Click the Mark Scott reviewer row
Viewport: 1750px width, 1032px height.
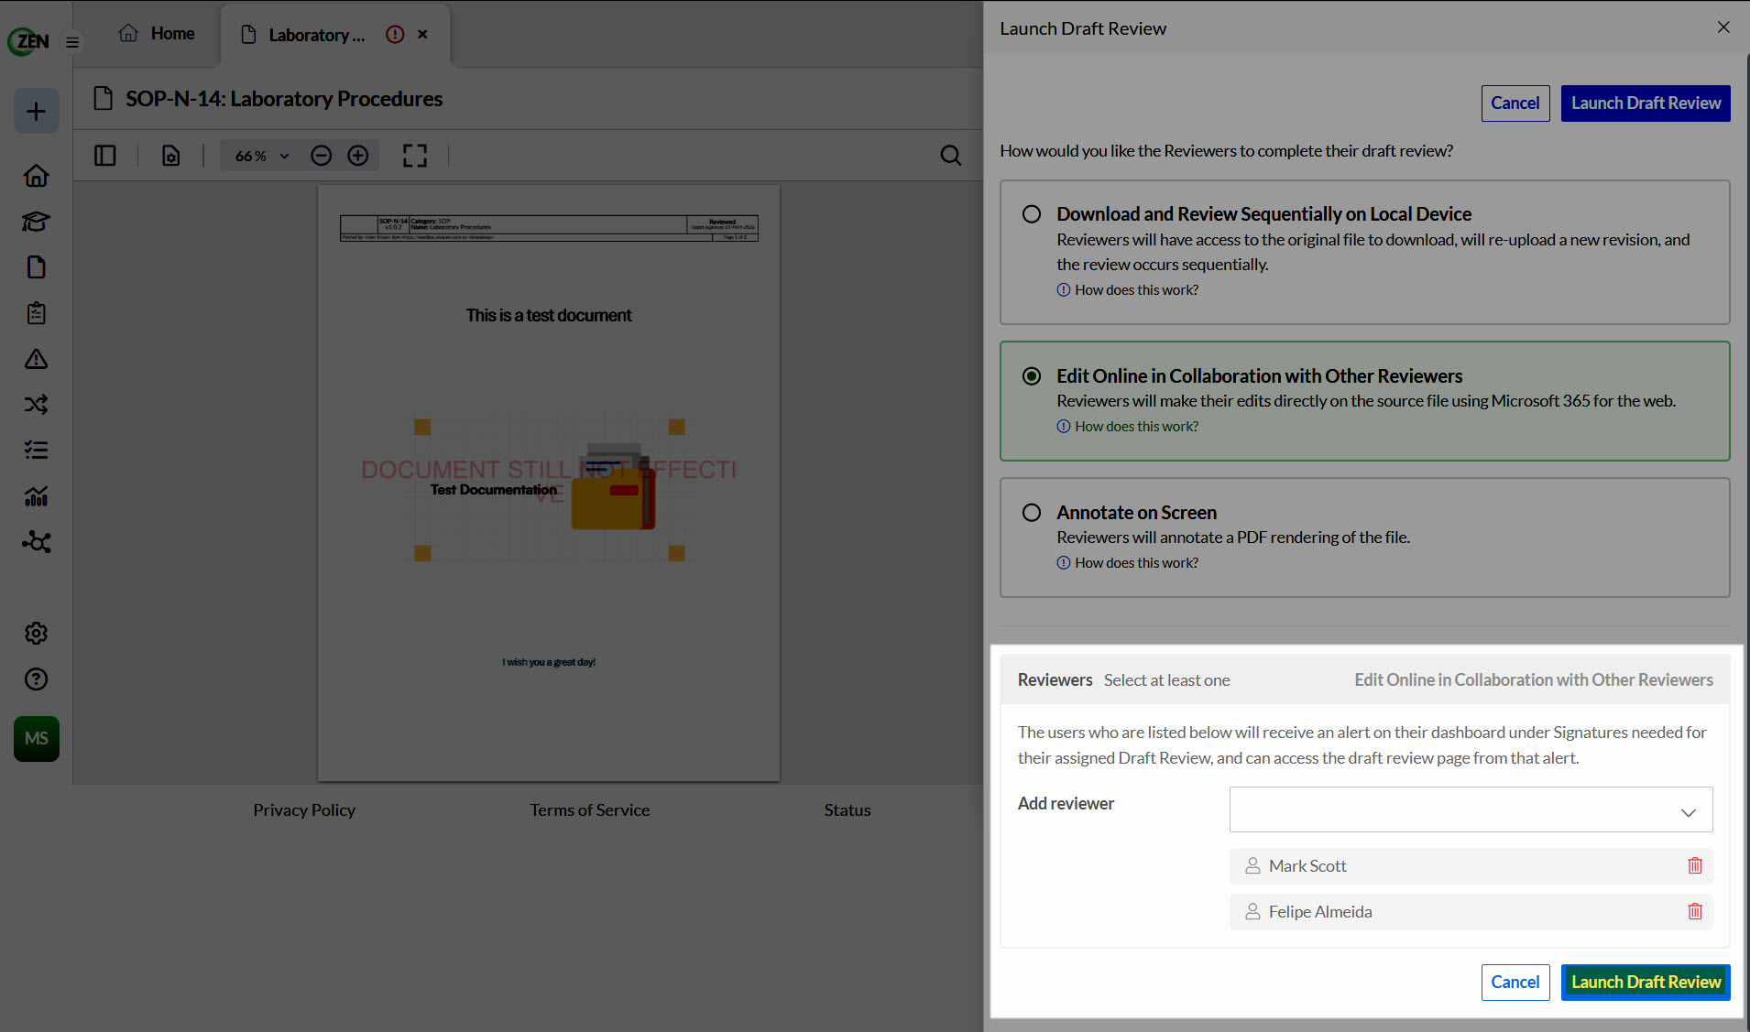click(1471, 866)
